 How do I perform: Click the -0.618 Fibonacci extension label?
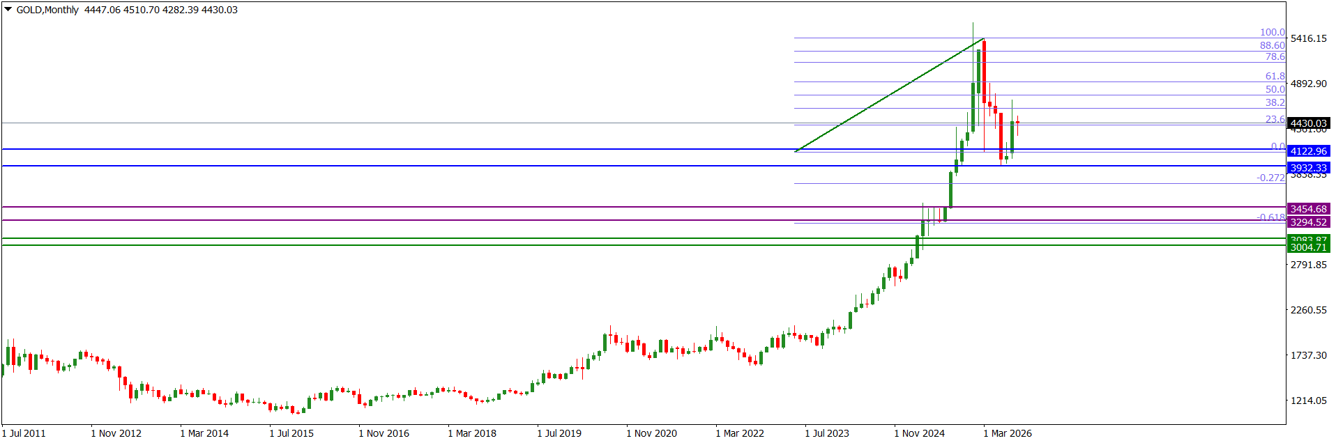point(1270,217)
